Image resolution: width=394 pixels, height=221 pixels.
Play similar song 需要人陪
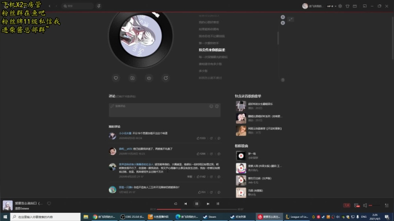click(241, 168)
